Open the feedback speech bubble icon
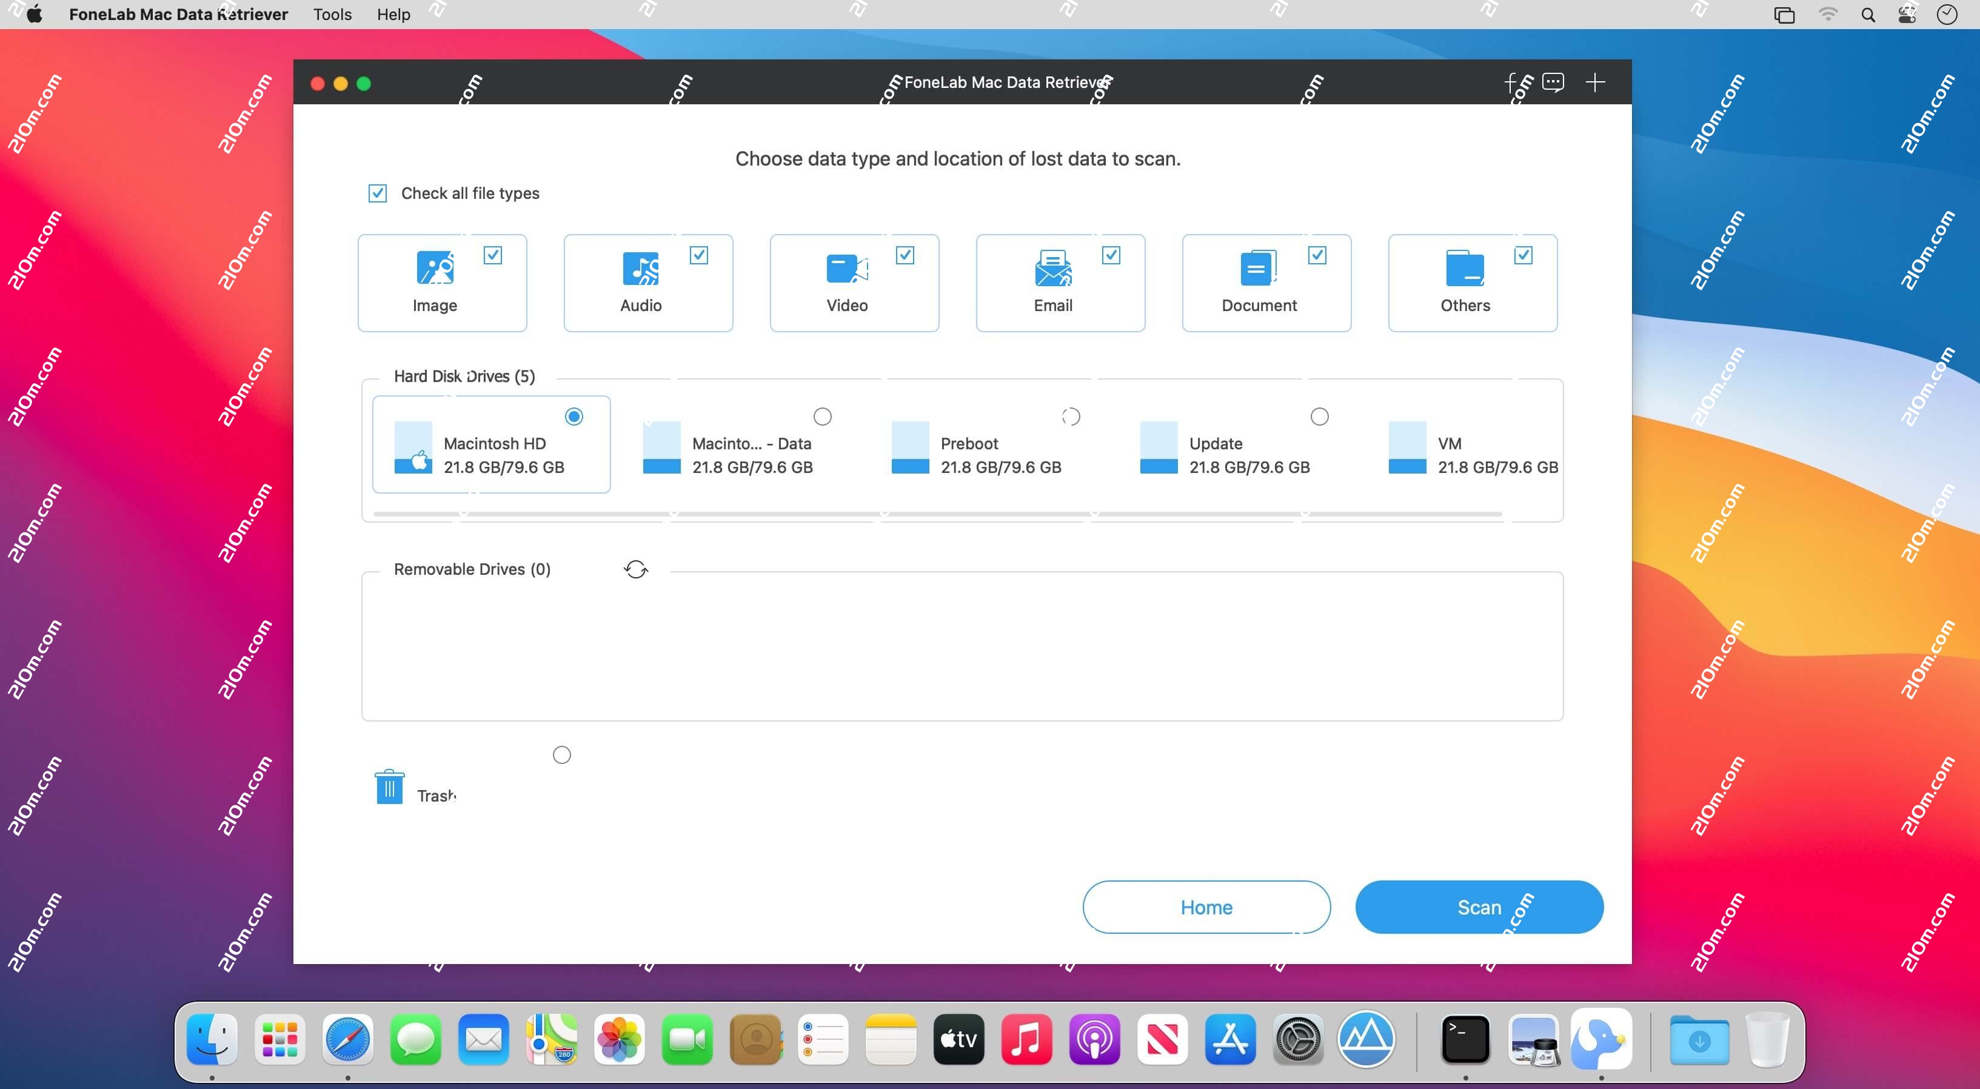The height and width of the screenshot is (1089, 1980). 1554,82
